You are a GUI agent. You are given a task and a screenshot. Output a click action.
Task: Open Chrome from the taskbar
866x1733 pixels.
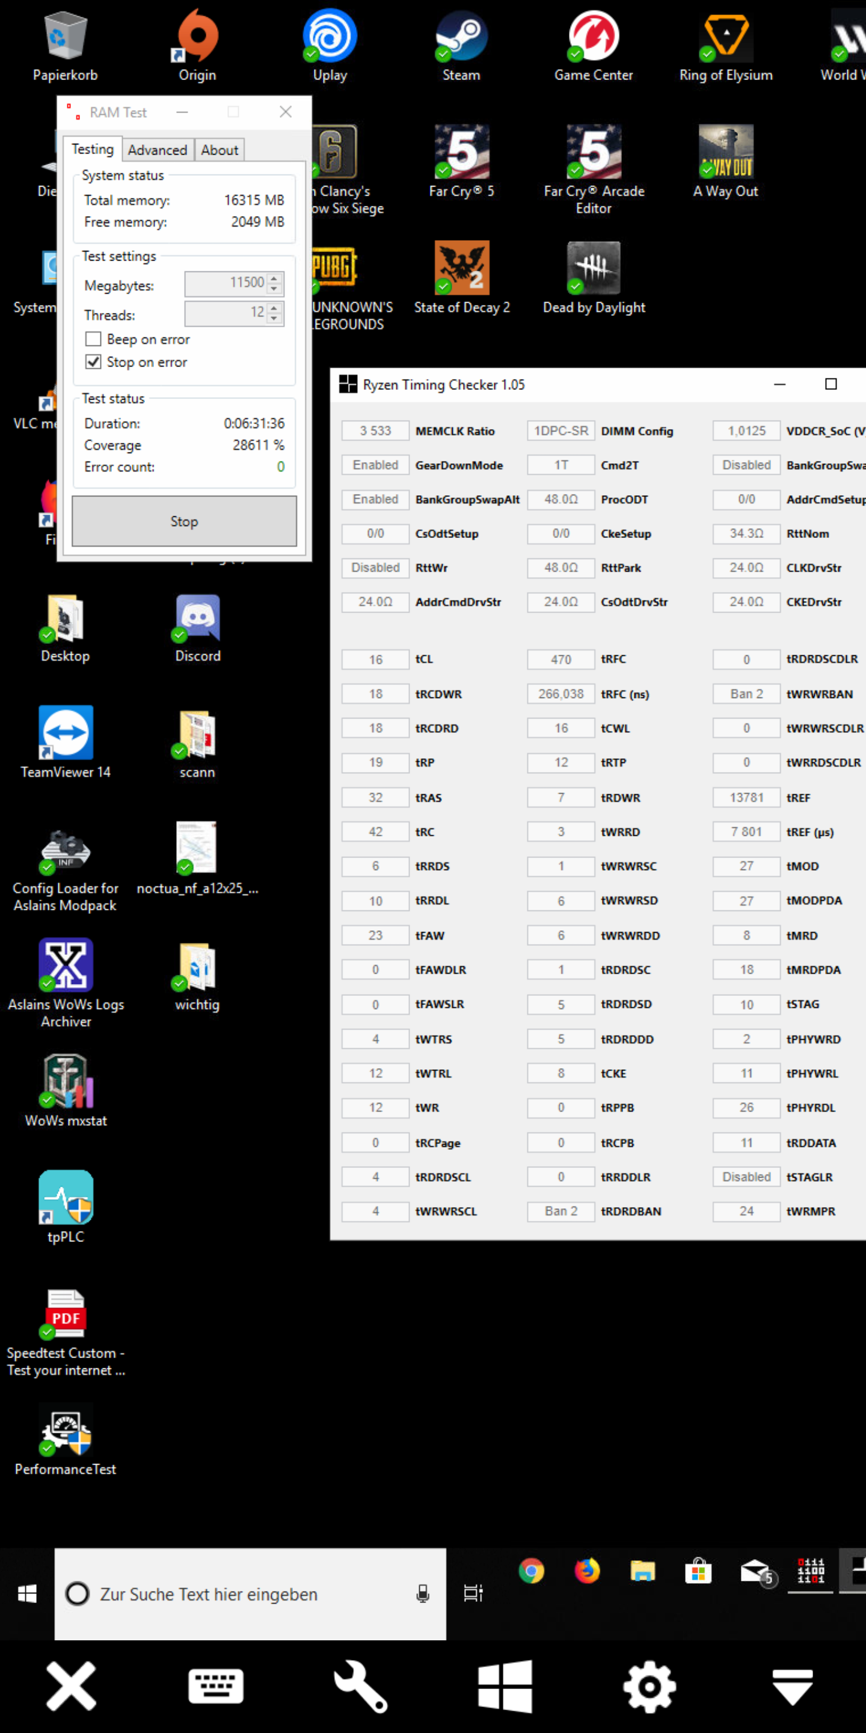531,1571
